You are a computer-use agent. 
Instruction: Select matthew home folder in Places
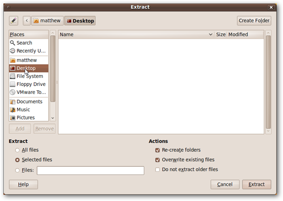29,60
